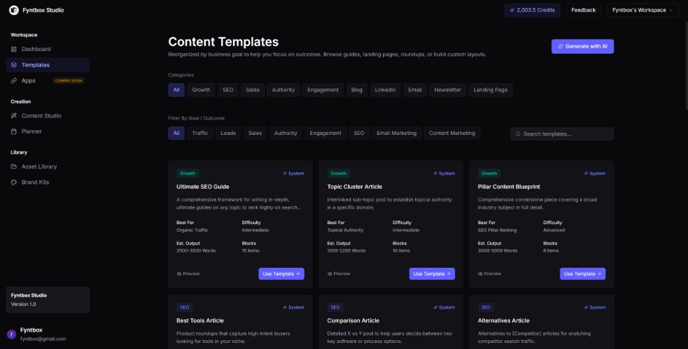
Task: Click the Generate with AI button
Action: point(583,46)
